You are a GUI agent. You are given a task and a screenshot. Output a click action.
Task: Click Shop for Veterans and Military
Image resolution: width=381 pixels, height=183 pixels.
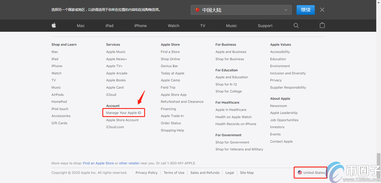[239, 149]
